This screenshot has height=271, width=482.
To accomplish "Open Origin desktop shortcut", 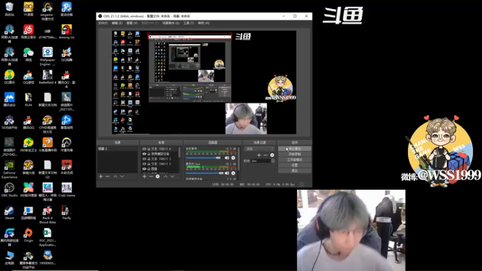I will tap(28, 235).
